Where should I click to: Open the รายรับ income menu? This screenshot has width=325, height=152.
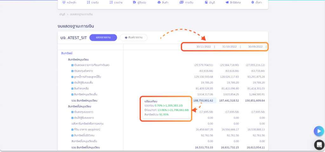[x=93, y=3]
